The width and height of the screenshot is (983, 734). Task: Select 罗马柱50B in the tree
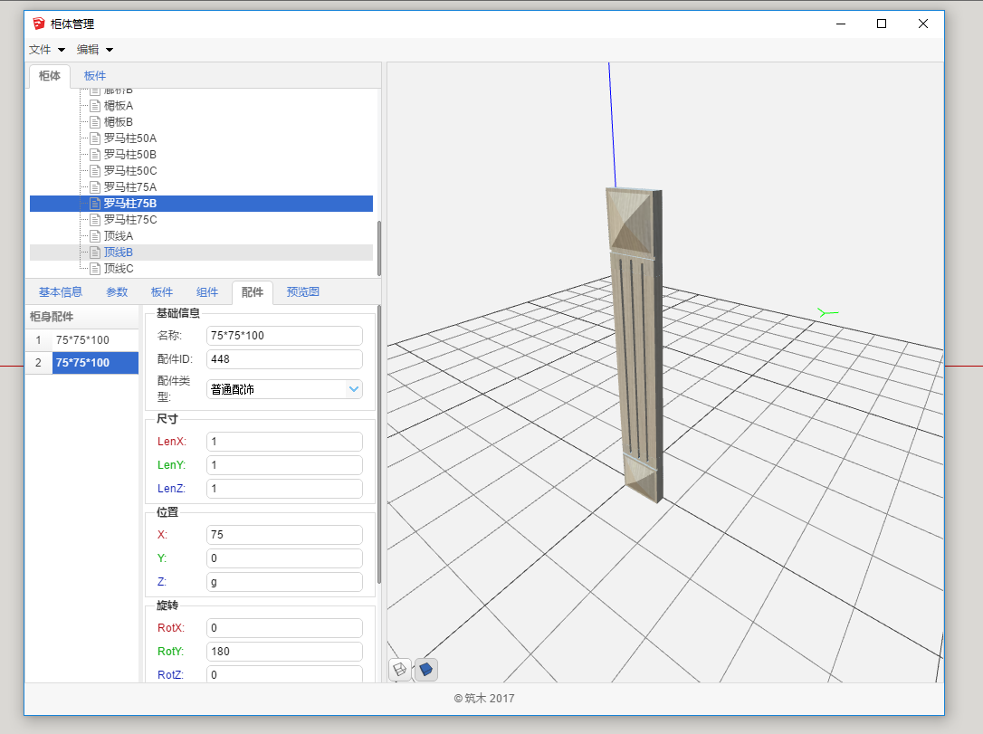click(x=130, y=155)
